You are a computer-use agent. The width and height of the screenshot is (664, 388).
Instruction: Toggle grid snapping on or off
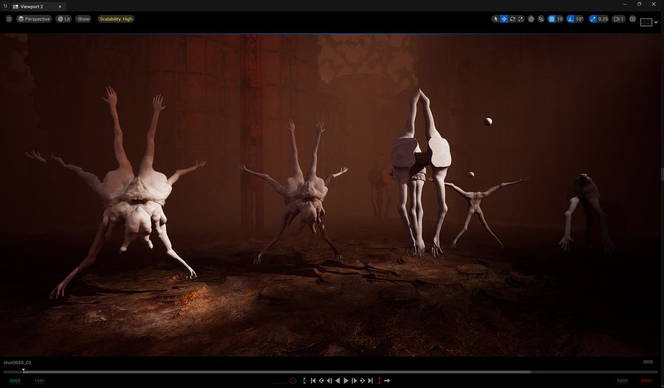click(551, 19)
